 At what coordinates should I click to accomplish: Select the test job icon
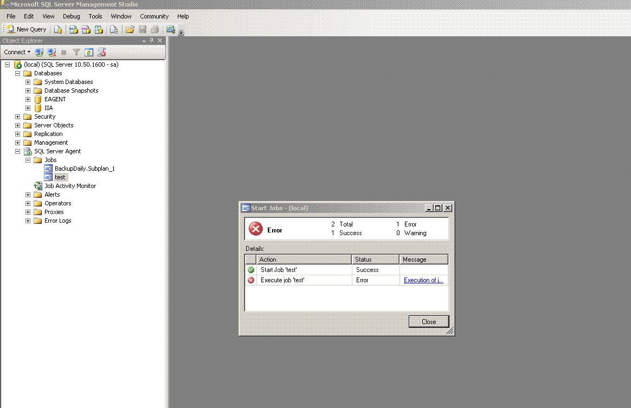pyautogui.click(x=48, y=177)
